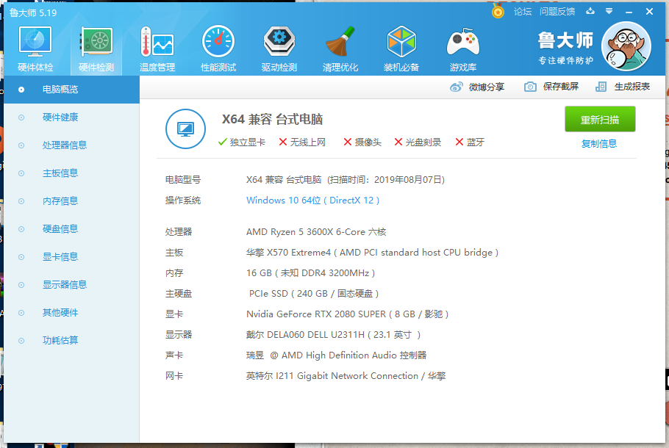Open the 硬件体检 hardware checkup icon
This screenshot has width=669, height=448.
[35, 44]
